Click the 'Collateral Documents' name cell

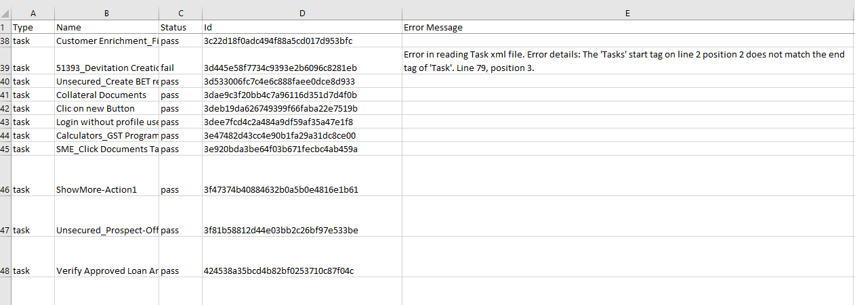106,95
